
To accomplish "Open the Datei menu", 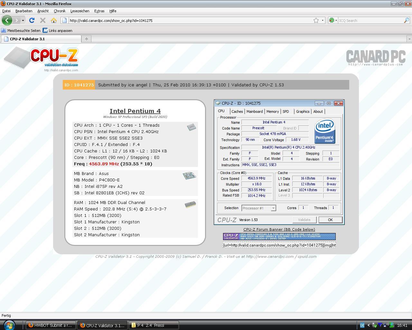I will [6, 11].
